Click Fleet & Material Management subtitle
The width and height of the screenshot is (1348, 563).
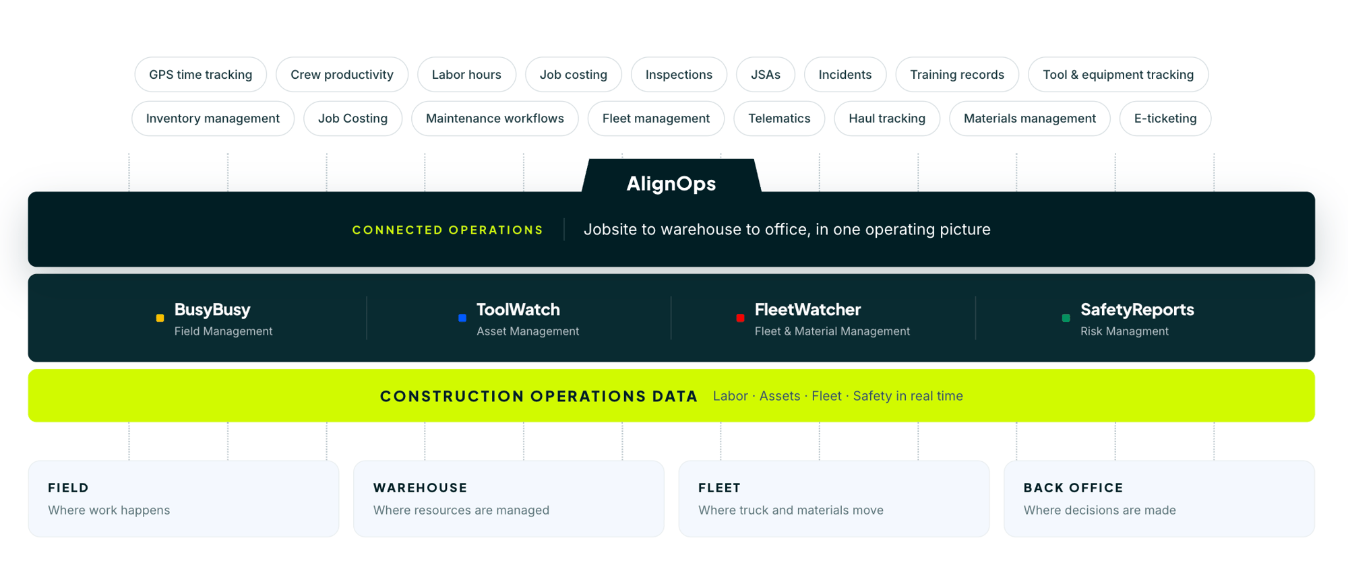point(832,331)
